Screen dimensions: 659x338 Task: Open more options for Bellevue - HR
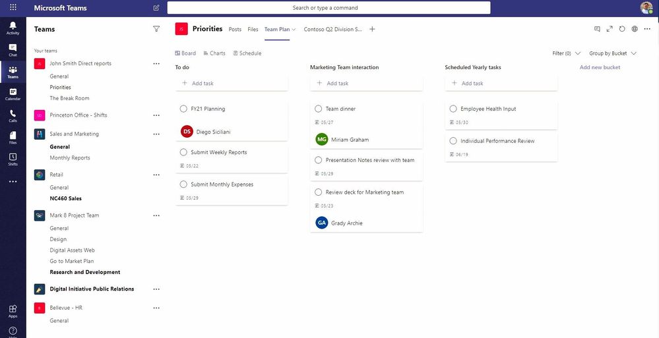(156, 308)
